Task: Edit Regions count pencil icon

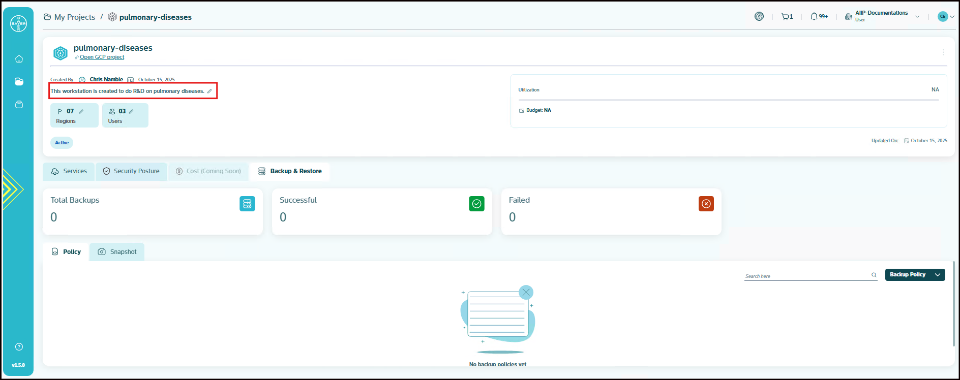Action: (81, 111)
